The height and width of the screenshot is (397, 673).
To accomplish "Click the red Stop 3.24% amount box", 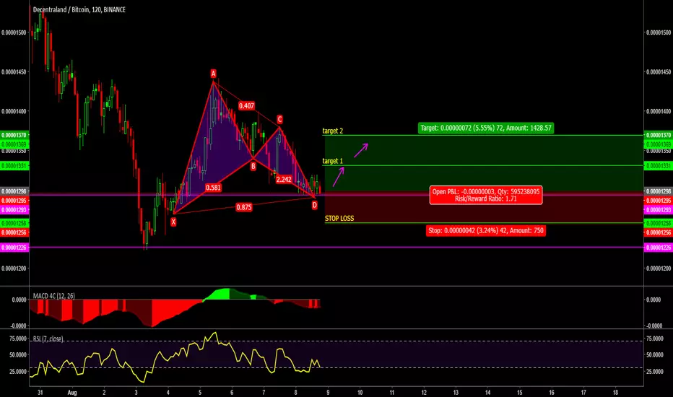I will click(486, 230).
